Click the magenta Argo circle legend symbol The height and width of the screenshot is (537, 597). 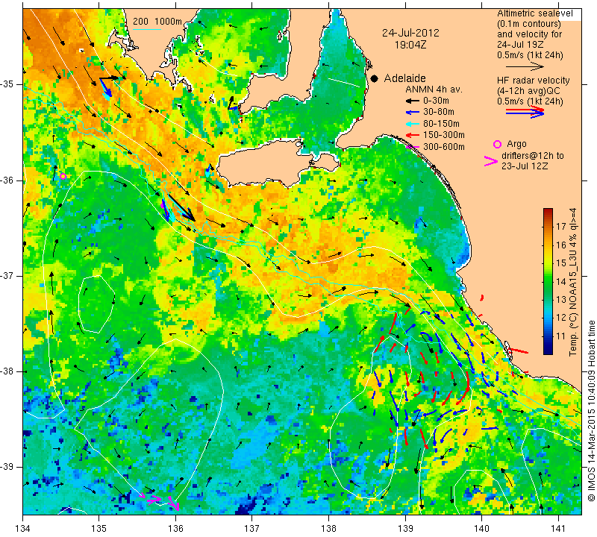coord(497,144)
